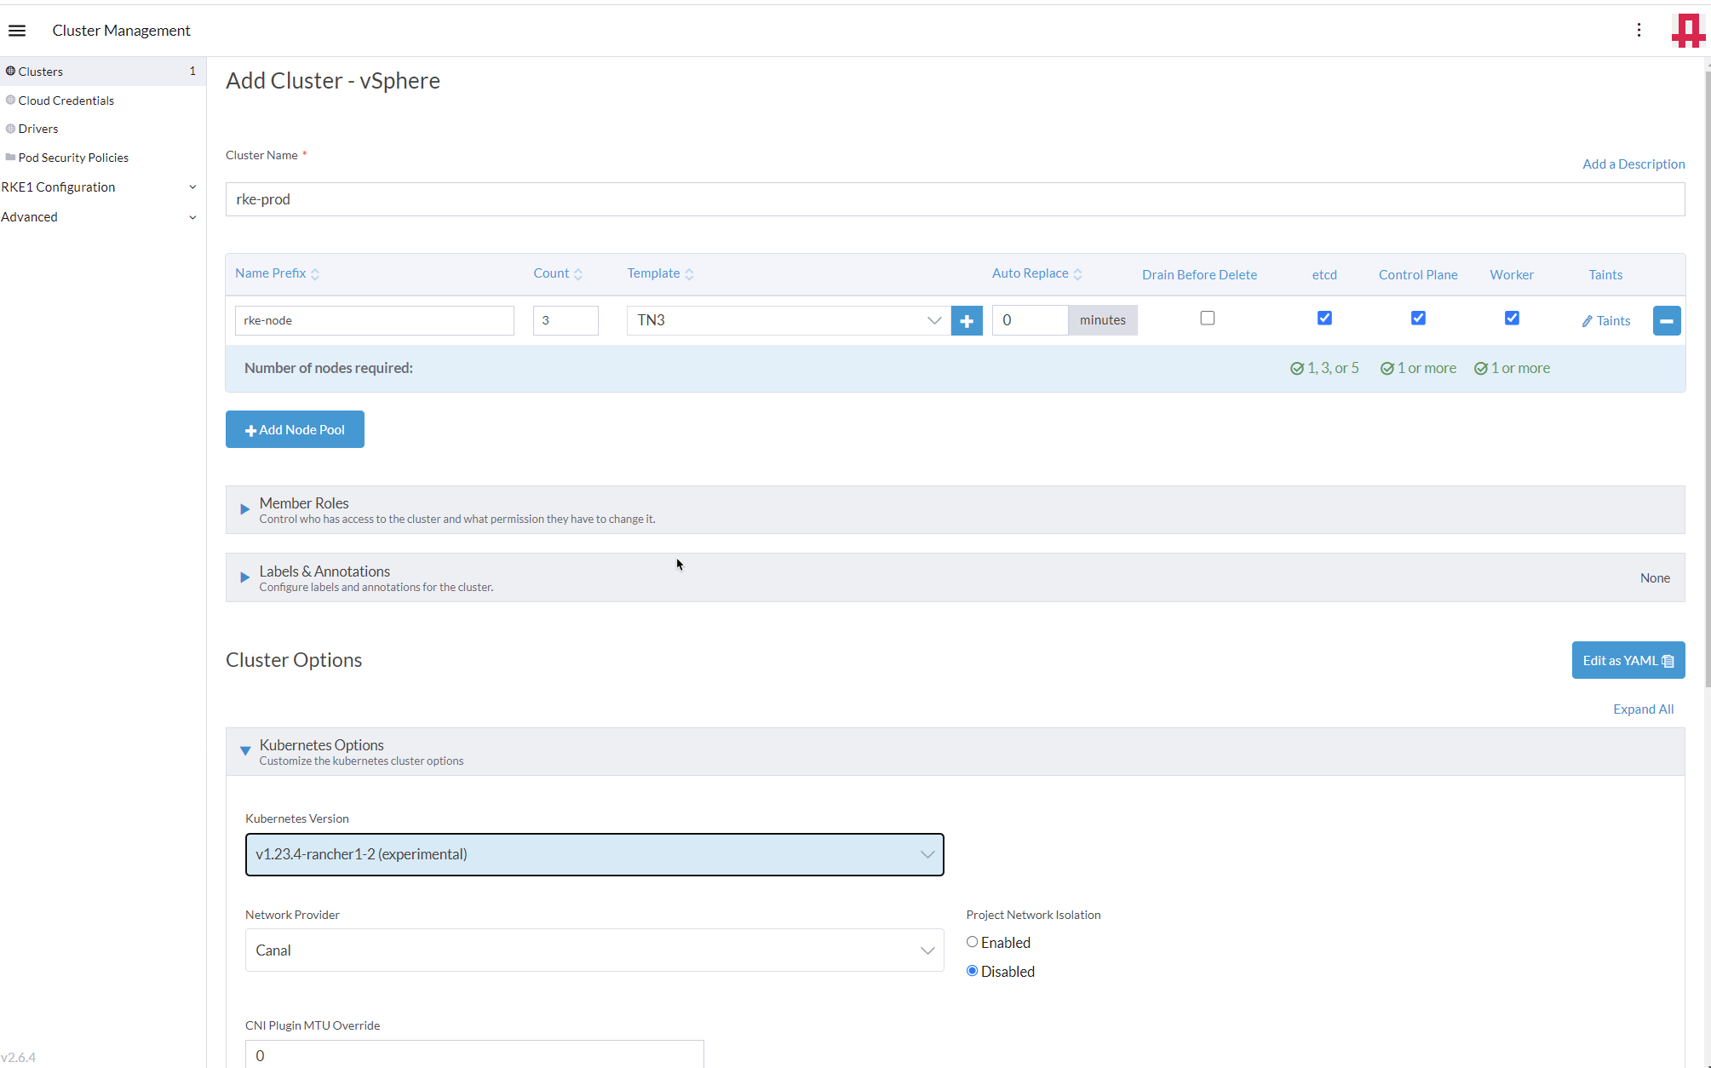Click the Name Prefix rke-node field
The width and height of the screenshot is (1711, 1068).
pos(374,321)
